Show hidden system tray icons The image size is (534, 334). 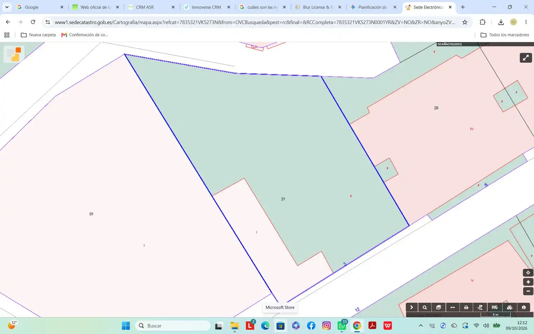click(420, 326)
